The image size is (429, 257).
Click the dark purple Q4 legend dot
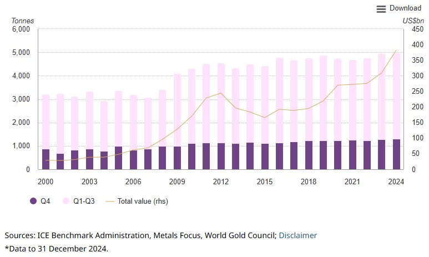(32, 201)
